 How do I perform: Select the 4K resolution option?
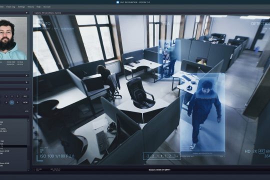click(x=261, y=151)
